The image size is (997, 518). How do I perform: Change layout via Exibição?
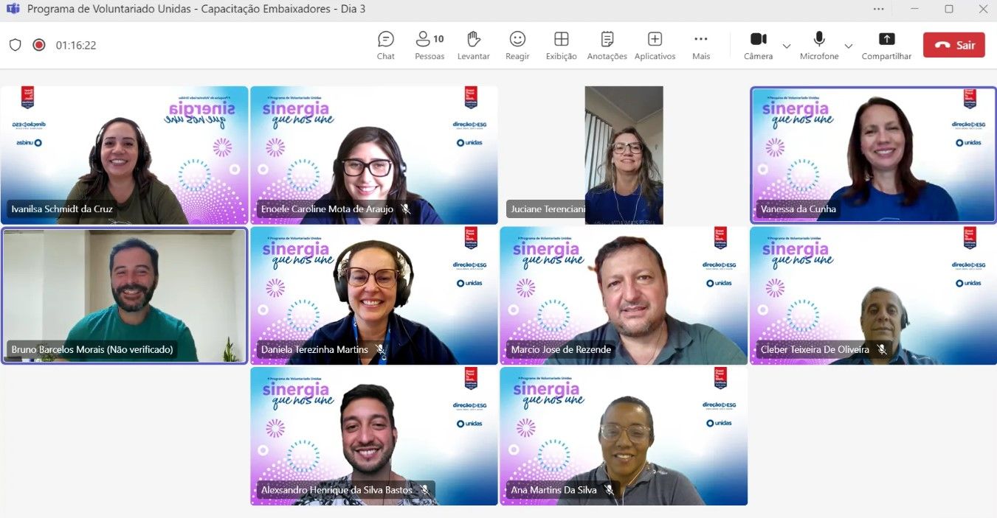(x=562, y=45)
